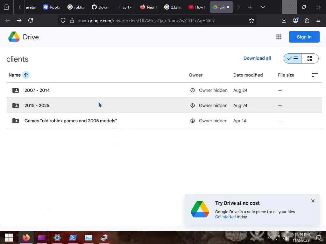Viewport: 326px width, 244px height.
Task: Open a new tab with plus button
Action: point(250,7)
